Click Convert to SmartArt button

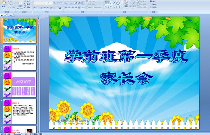coord(94,7)
